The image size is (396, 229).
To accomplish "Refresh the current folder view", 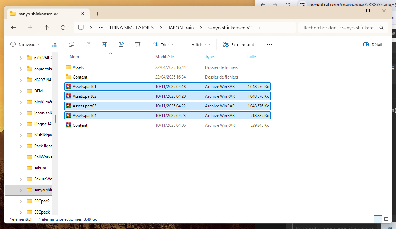I will pos(63,28).
